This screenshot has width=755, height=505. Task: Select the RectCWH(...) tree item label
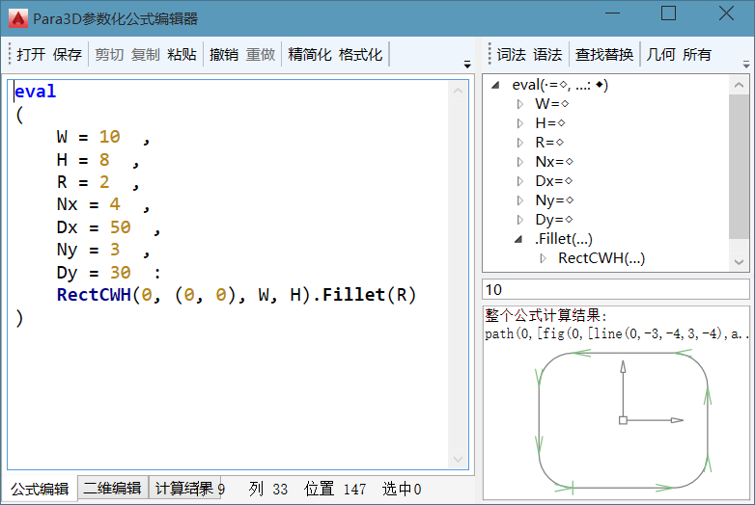tap(601, 258)
